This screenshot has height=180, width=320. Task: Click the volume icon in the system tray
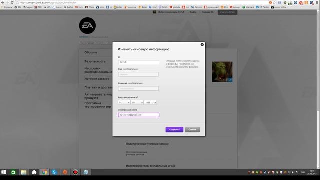pos(293,172)
